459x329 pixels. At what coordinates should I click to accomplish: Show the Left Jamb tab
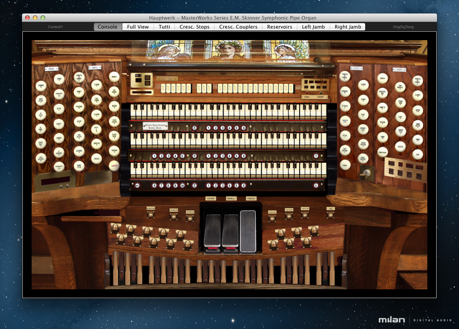click(313, 27)
